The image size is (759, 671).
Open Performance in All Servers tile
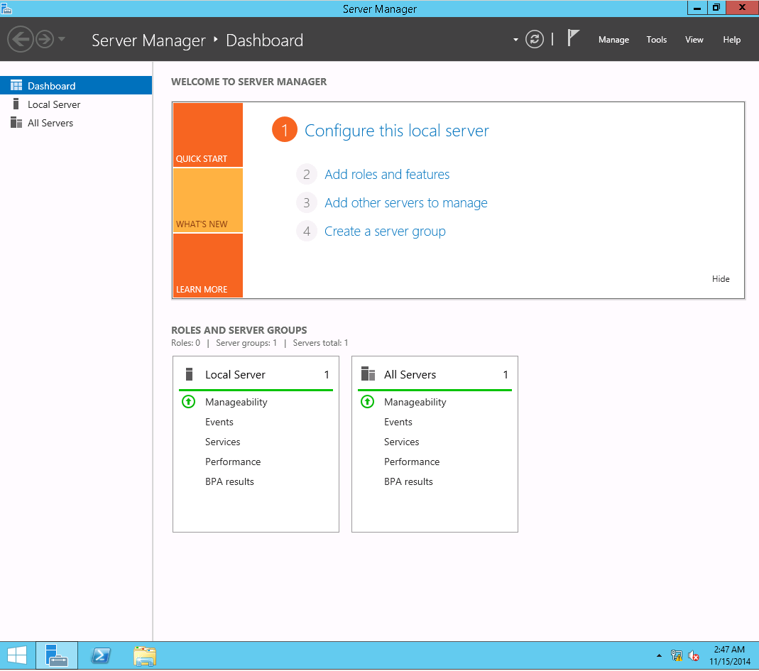point(411,462)
